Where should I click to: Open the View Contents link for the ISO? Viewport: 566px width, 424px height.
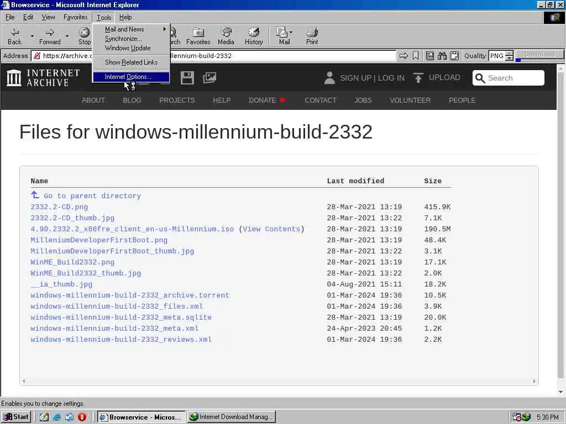point(271,229)
